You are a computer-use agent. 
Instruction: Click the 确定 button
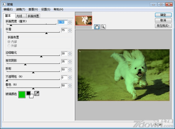[x=163, y=15]
